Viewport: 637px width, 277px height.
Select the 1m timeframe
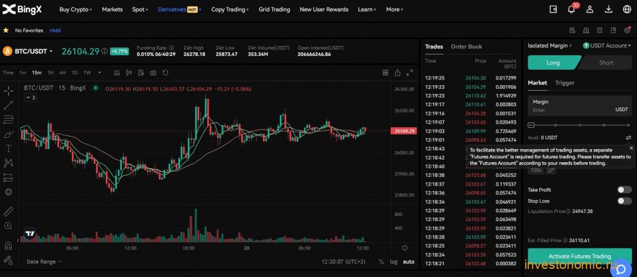(23, 73)
